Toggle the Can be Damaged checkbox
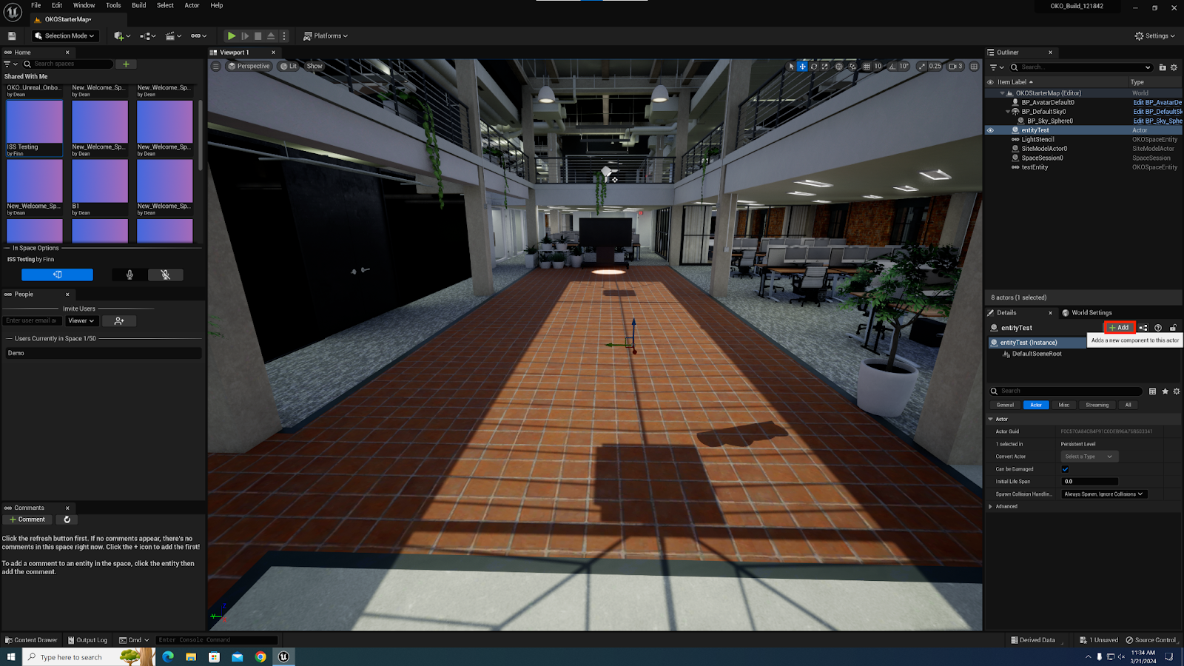 (1066, 469)
